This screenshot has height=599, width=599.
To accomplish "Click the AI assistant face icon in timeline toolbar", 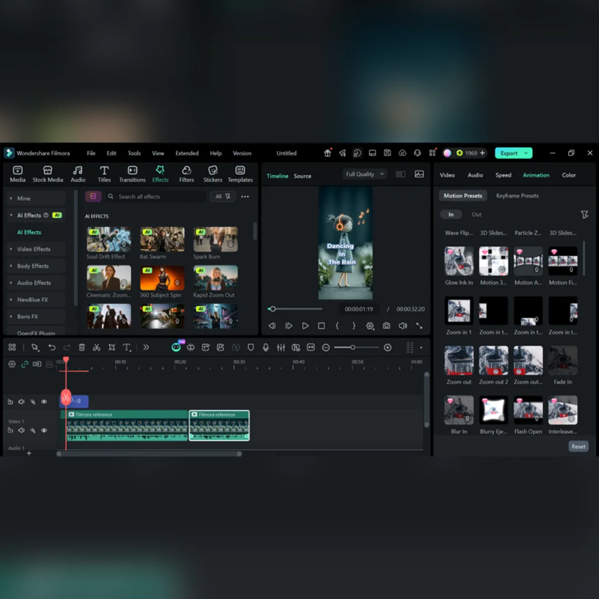I will pos(176,347).
